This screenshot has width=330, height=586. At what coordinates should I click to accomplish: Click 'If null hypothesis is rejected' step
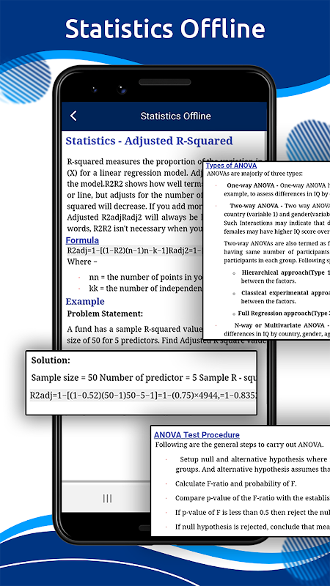252,527
